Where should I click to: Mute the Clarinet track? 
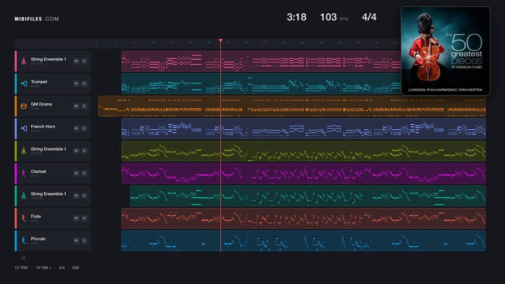[x=76, y=173]
